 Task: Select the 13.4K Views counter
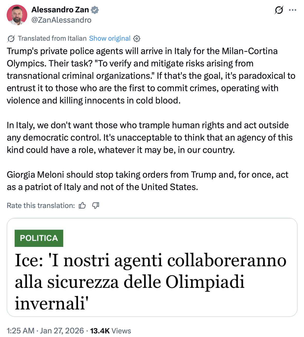tap(110, 331)
